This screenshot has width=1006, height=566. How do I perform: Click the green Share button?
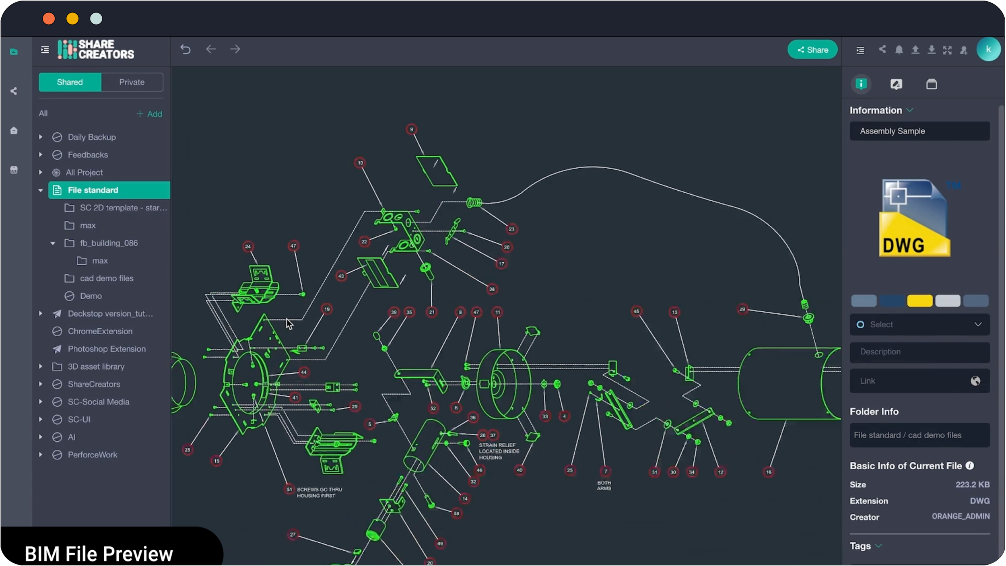(x=812, y=50)
